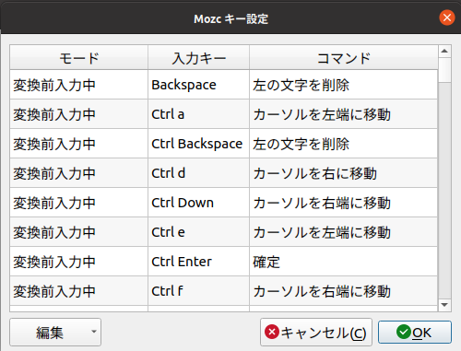Image resolution: width=461 pixels, height=351 pixels.
Task: Click カーソルを左端に移動 in the Ctrl e row
Action: (x=343, y=232)
